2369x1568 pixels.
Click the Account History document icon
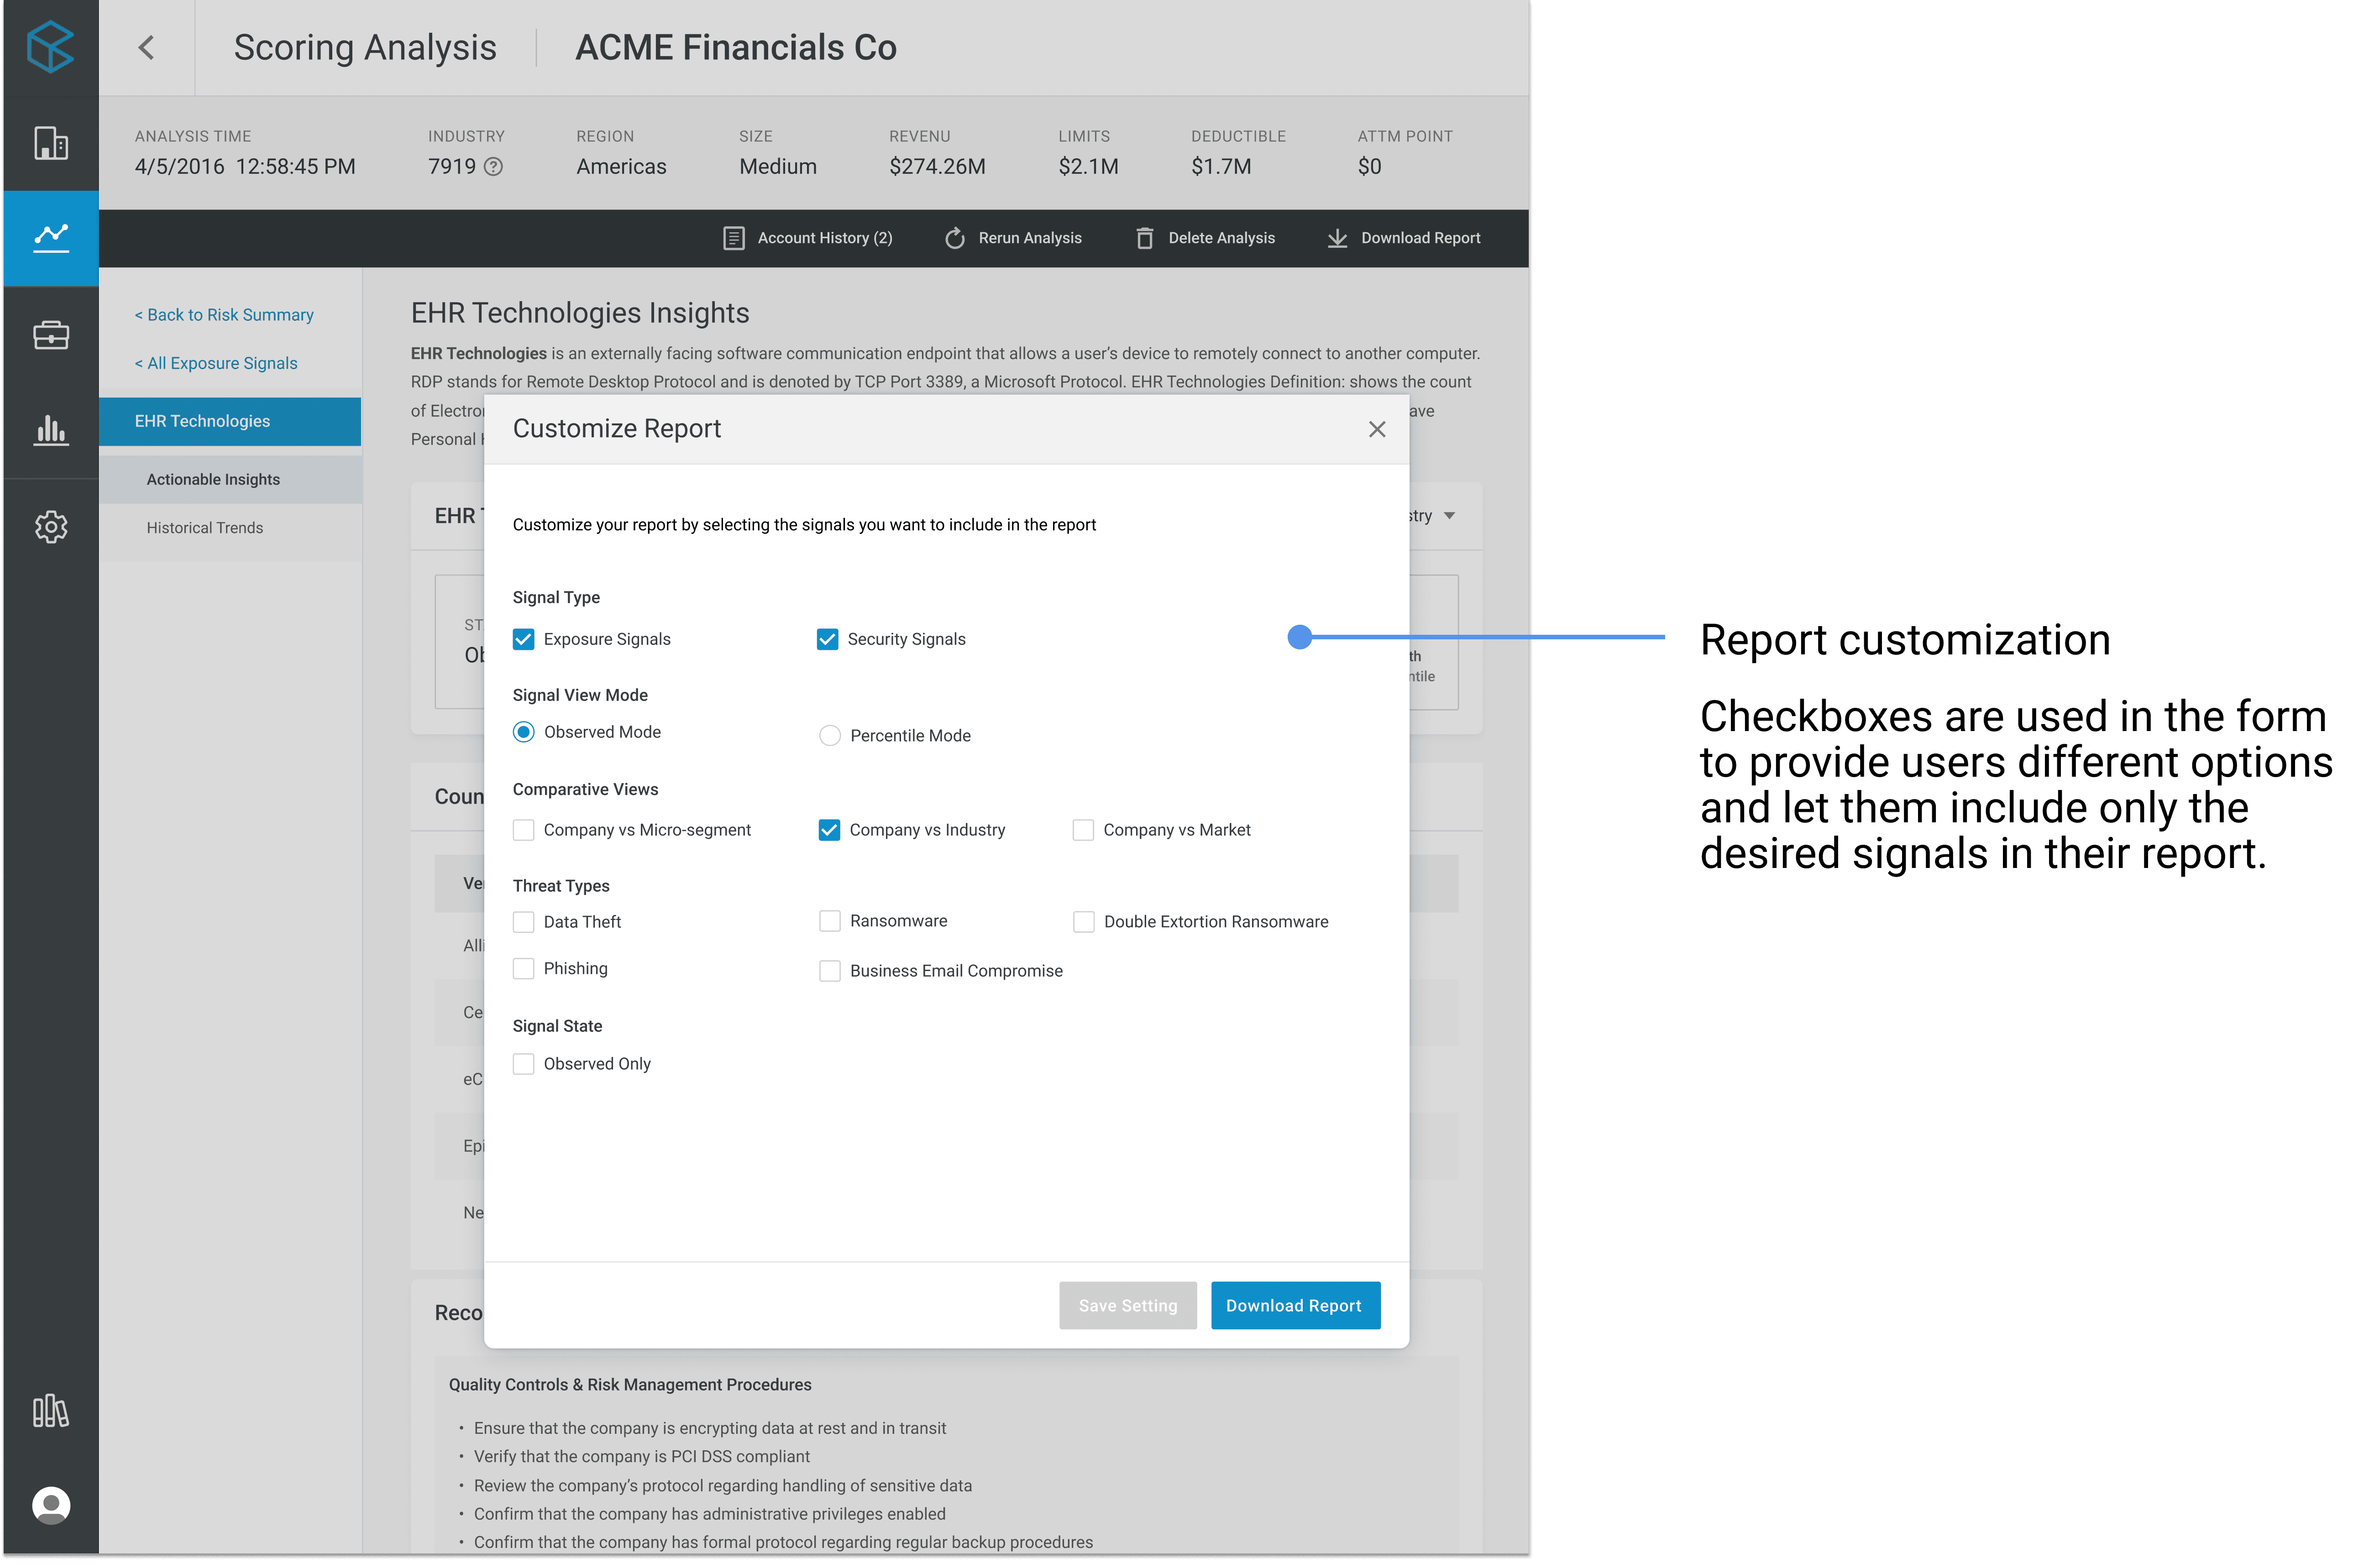(734, 238)
